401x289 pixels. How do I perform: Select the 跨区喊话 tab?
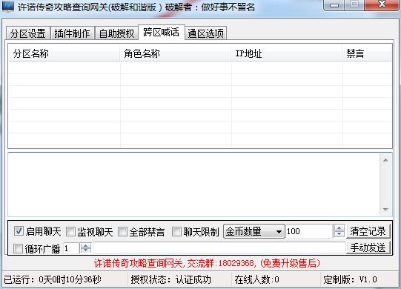coord(162,32)
